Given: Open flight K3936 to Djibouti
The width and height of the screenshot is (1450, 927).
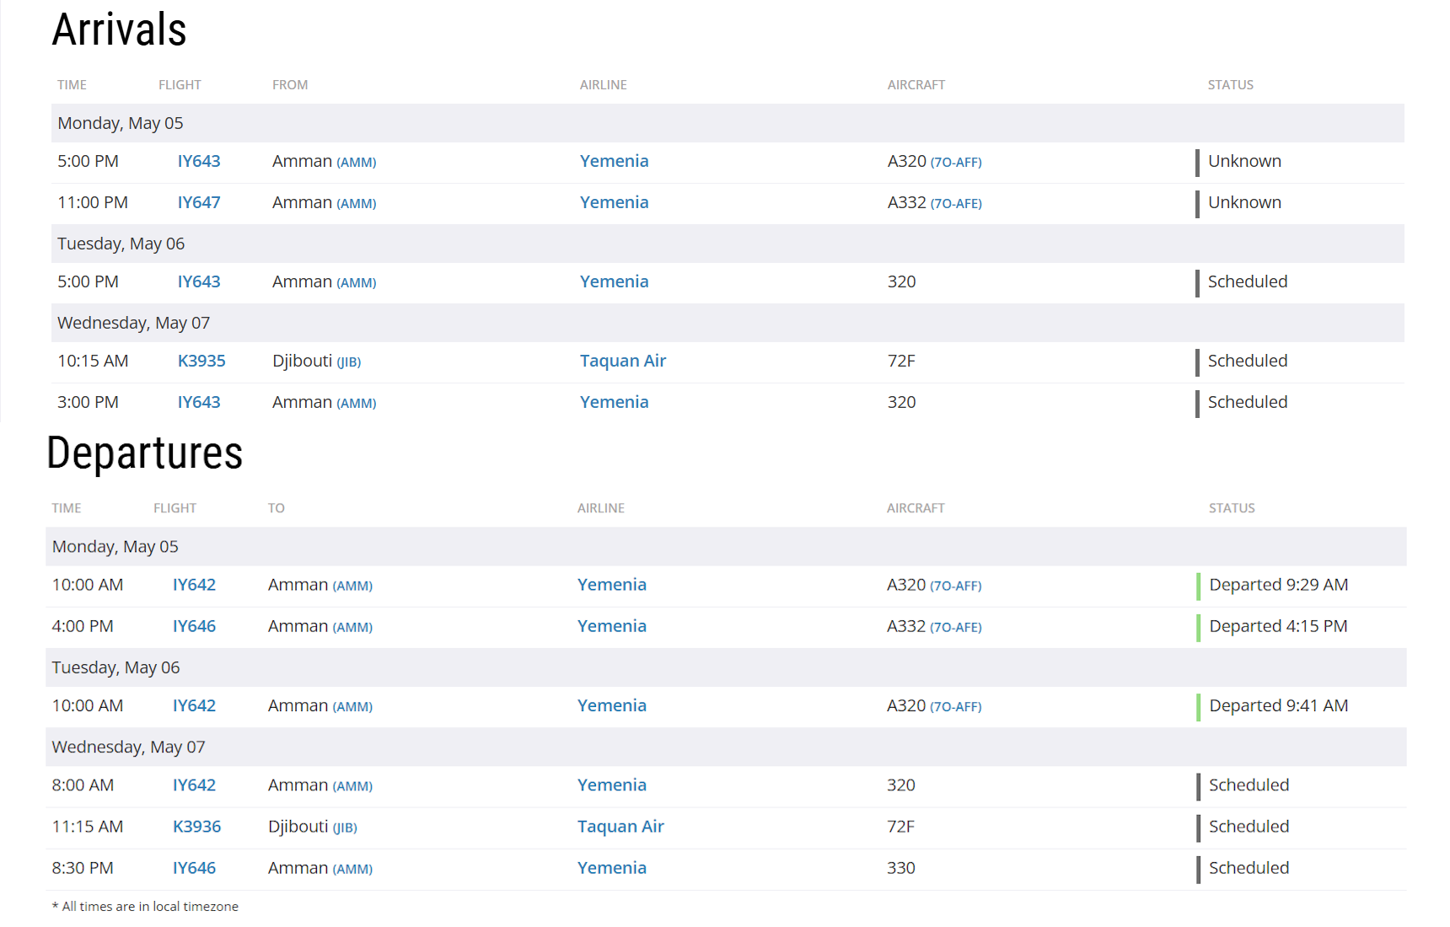Looking at the screenshot, I should [x=196, y=827].
